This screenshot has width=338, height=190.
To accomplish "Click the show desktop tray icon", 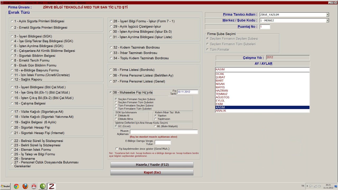I will pyautogui.click(x=336, y=186).
